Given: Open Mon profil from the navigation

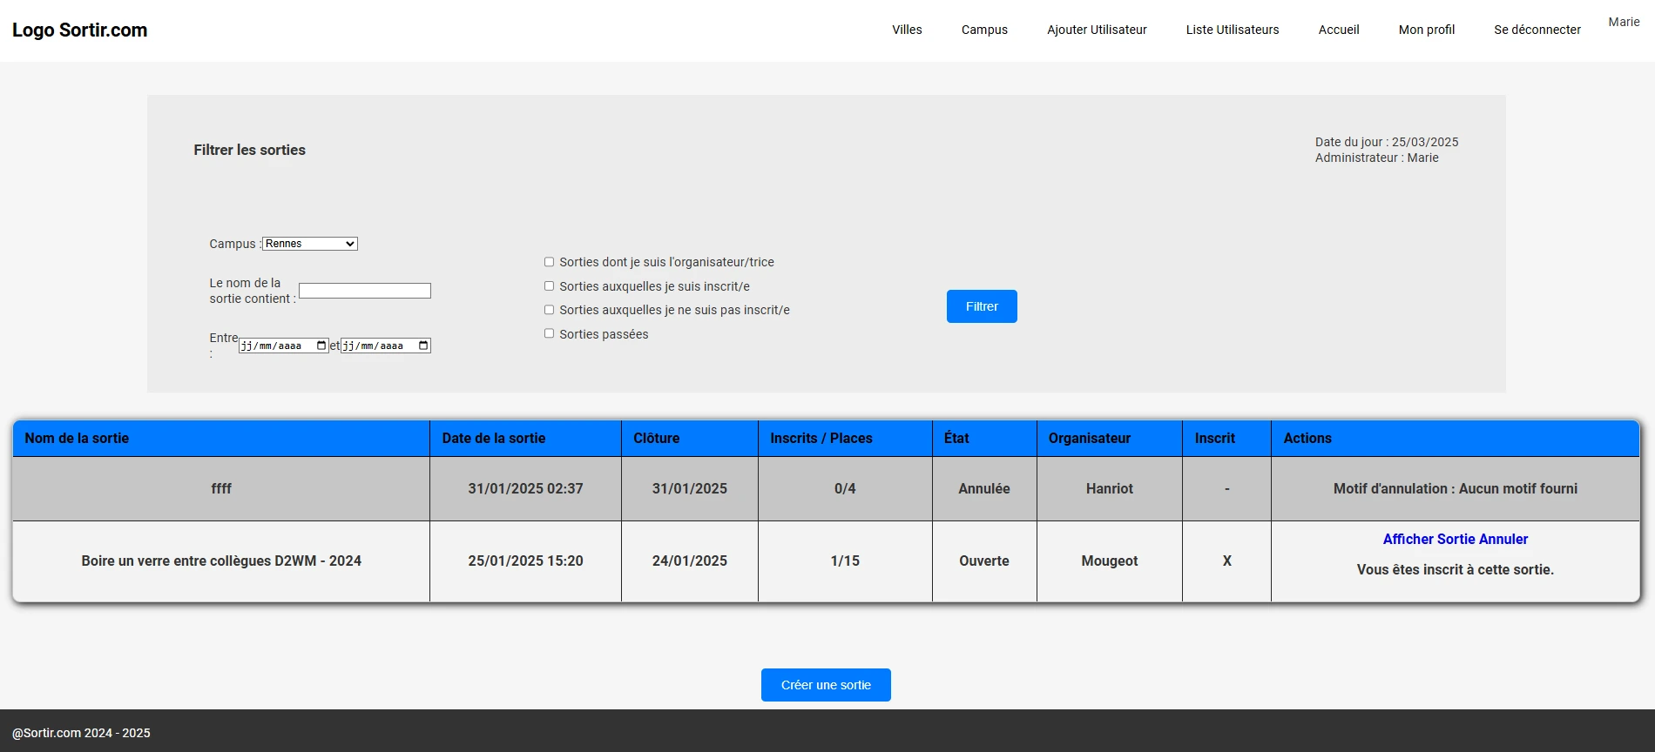Looking at the screenshot, I should [x=1426, y=30].
